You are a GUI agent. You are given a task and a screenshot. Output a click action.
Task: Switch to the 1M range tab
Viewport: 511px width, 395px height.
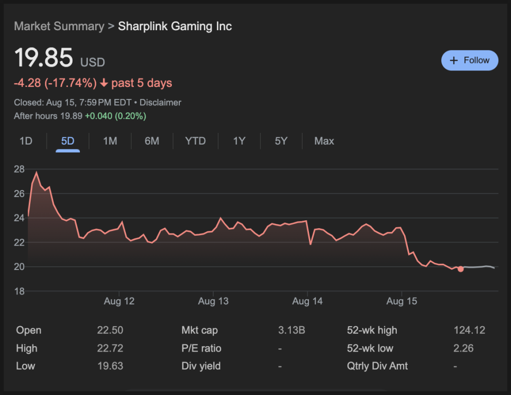click(x=110, y=141)
